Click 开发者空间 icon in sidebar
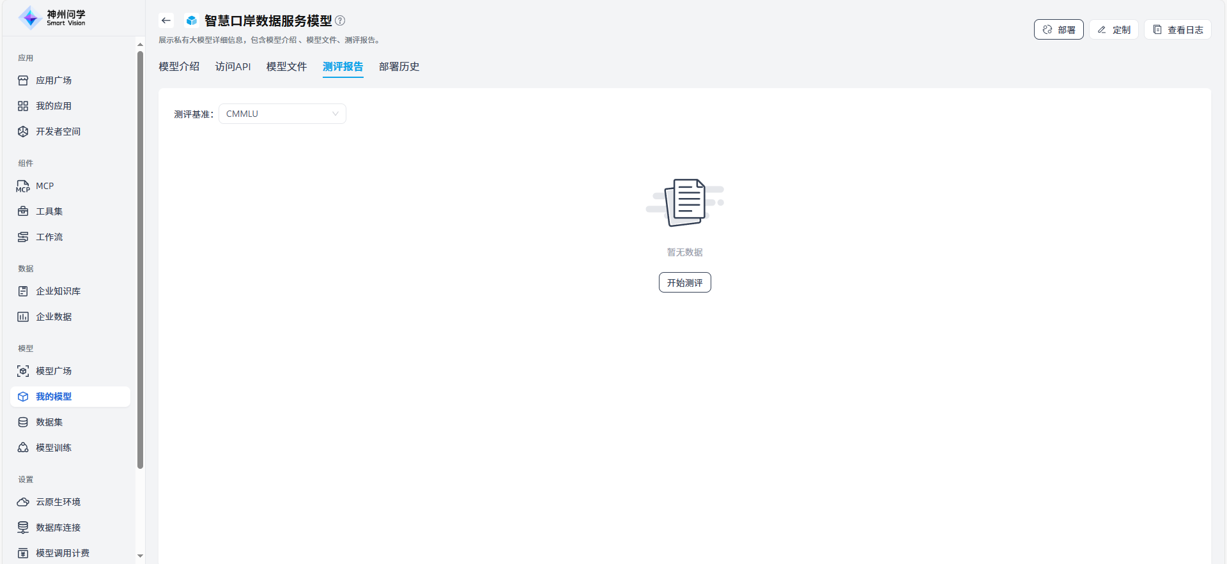This screenshot has width=1227, height=564. 23,132
